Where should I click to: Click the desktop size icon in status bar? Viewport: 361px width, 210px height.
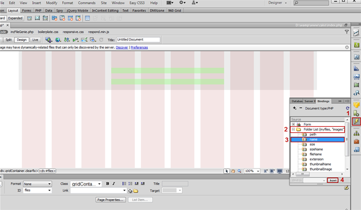pos(279,171)
